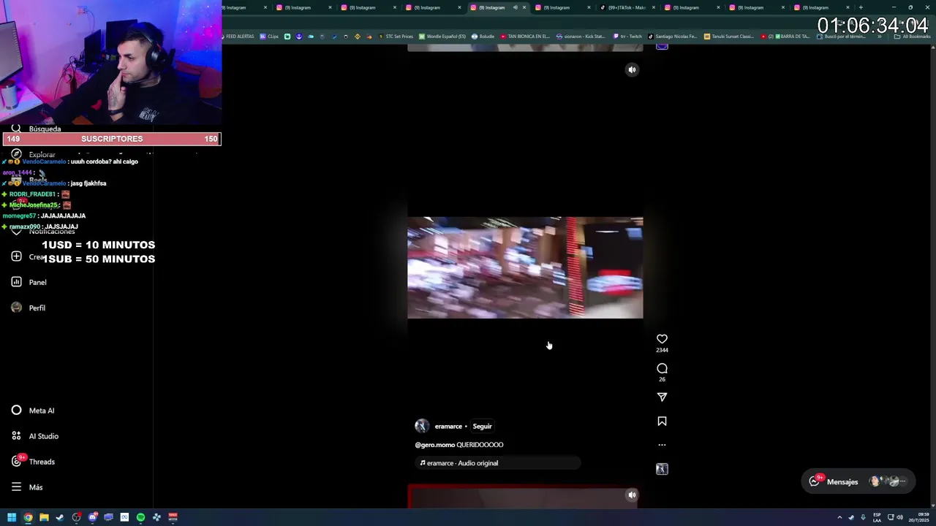This screenshot has width=936, height=526.
Task: Click the Chrome taskbar icon
Action: tap(28, 517)
